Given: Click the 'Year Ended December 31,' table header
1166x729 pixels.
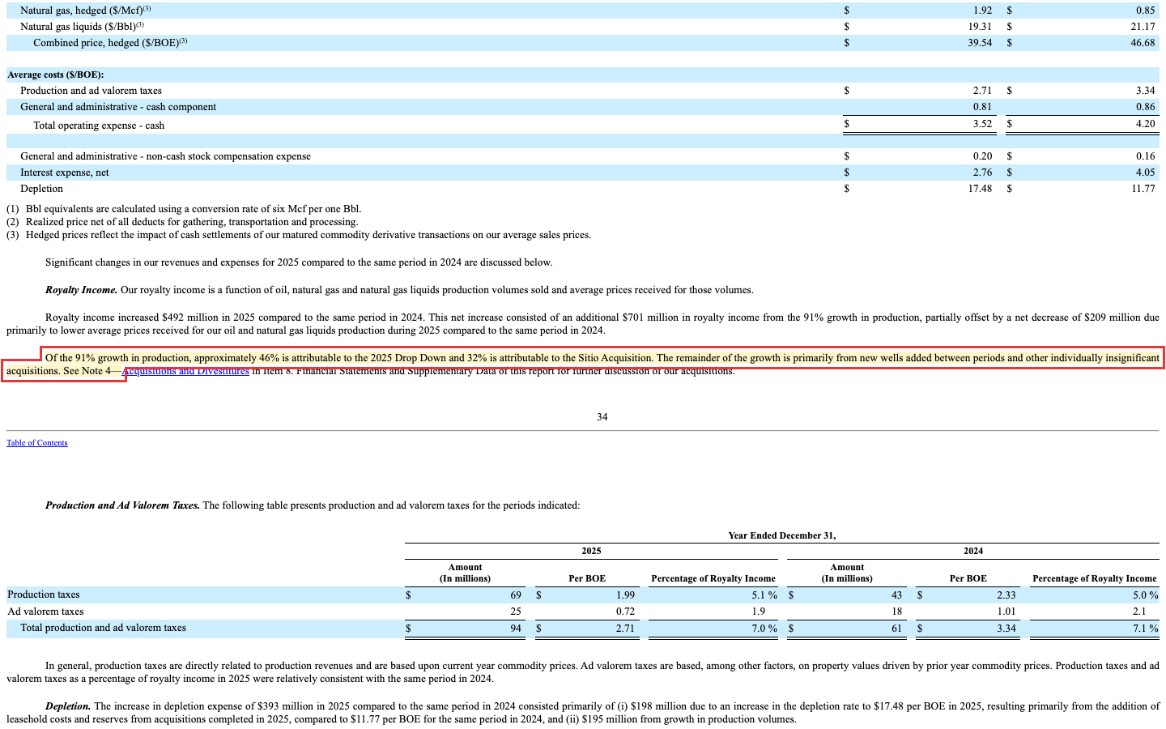Looking at the screenshot, I should 781,535.
